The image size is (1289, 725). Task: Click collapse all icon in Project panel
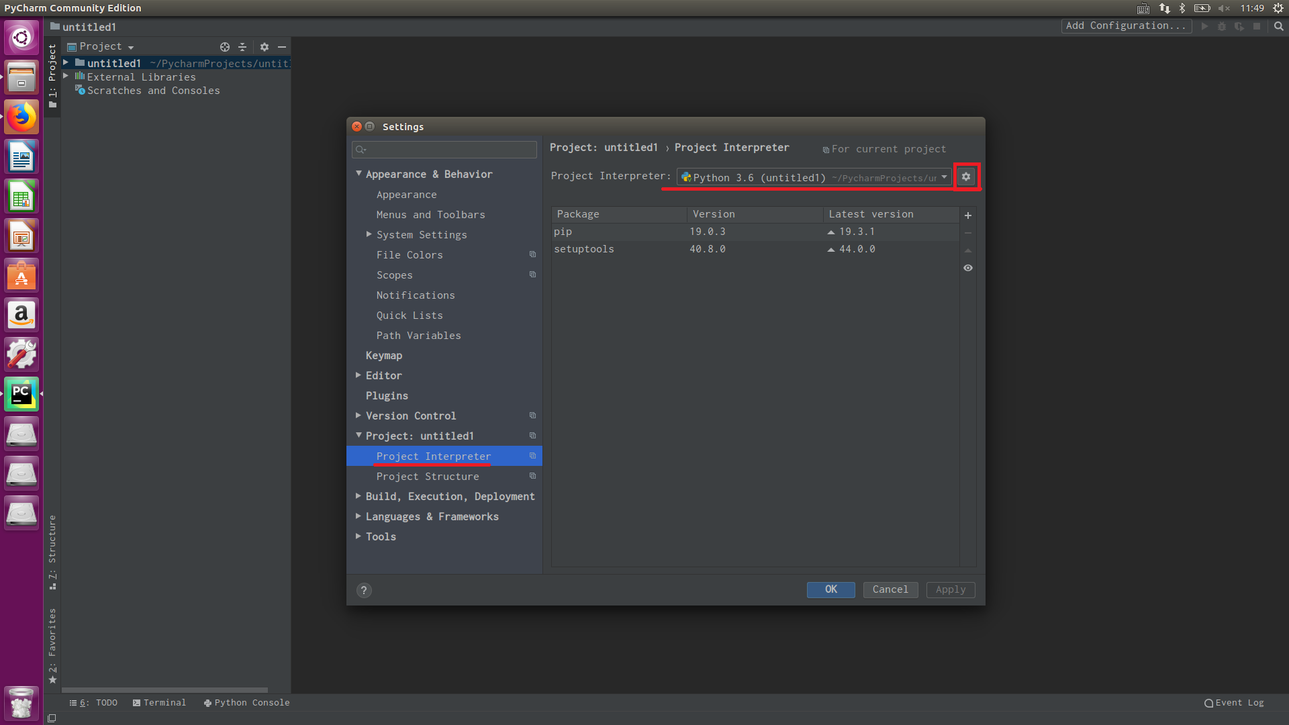[242, 47]
